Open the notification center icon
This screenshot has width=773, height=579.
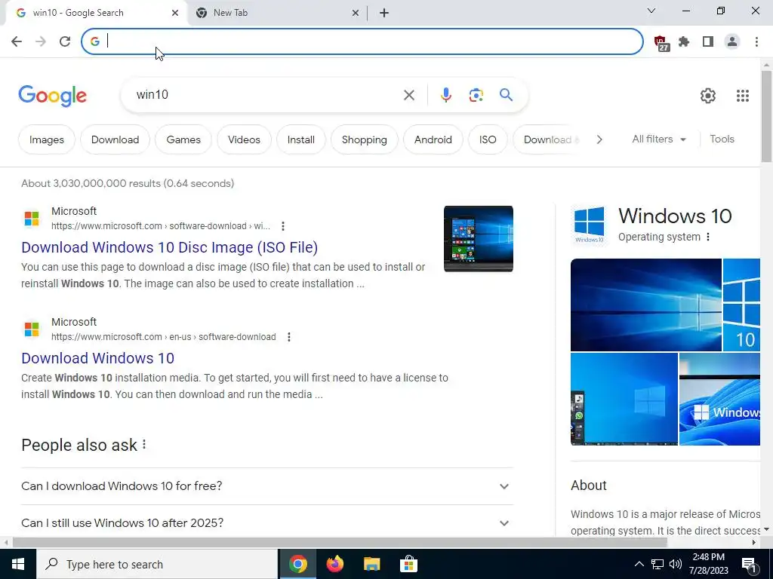(x=750, y=565)
